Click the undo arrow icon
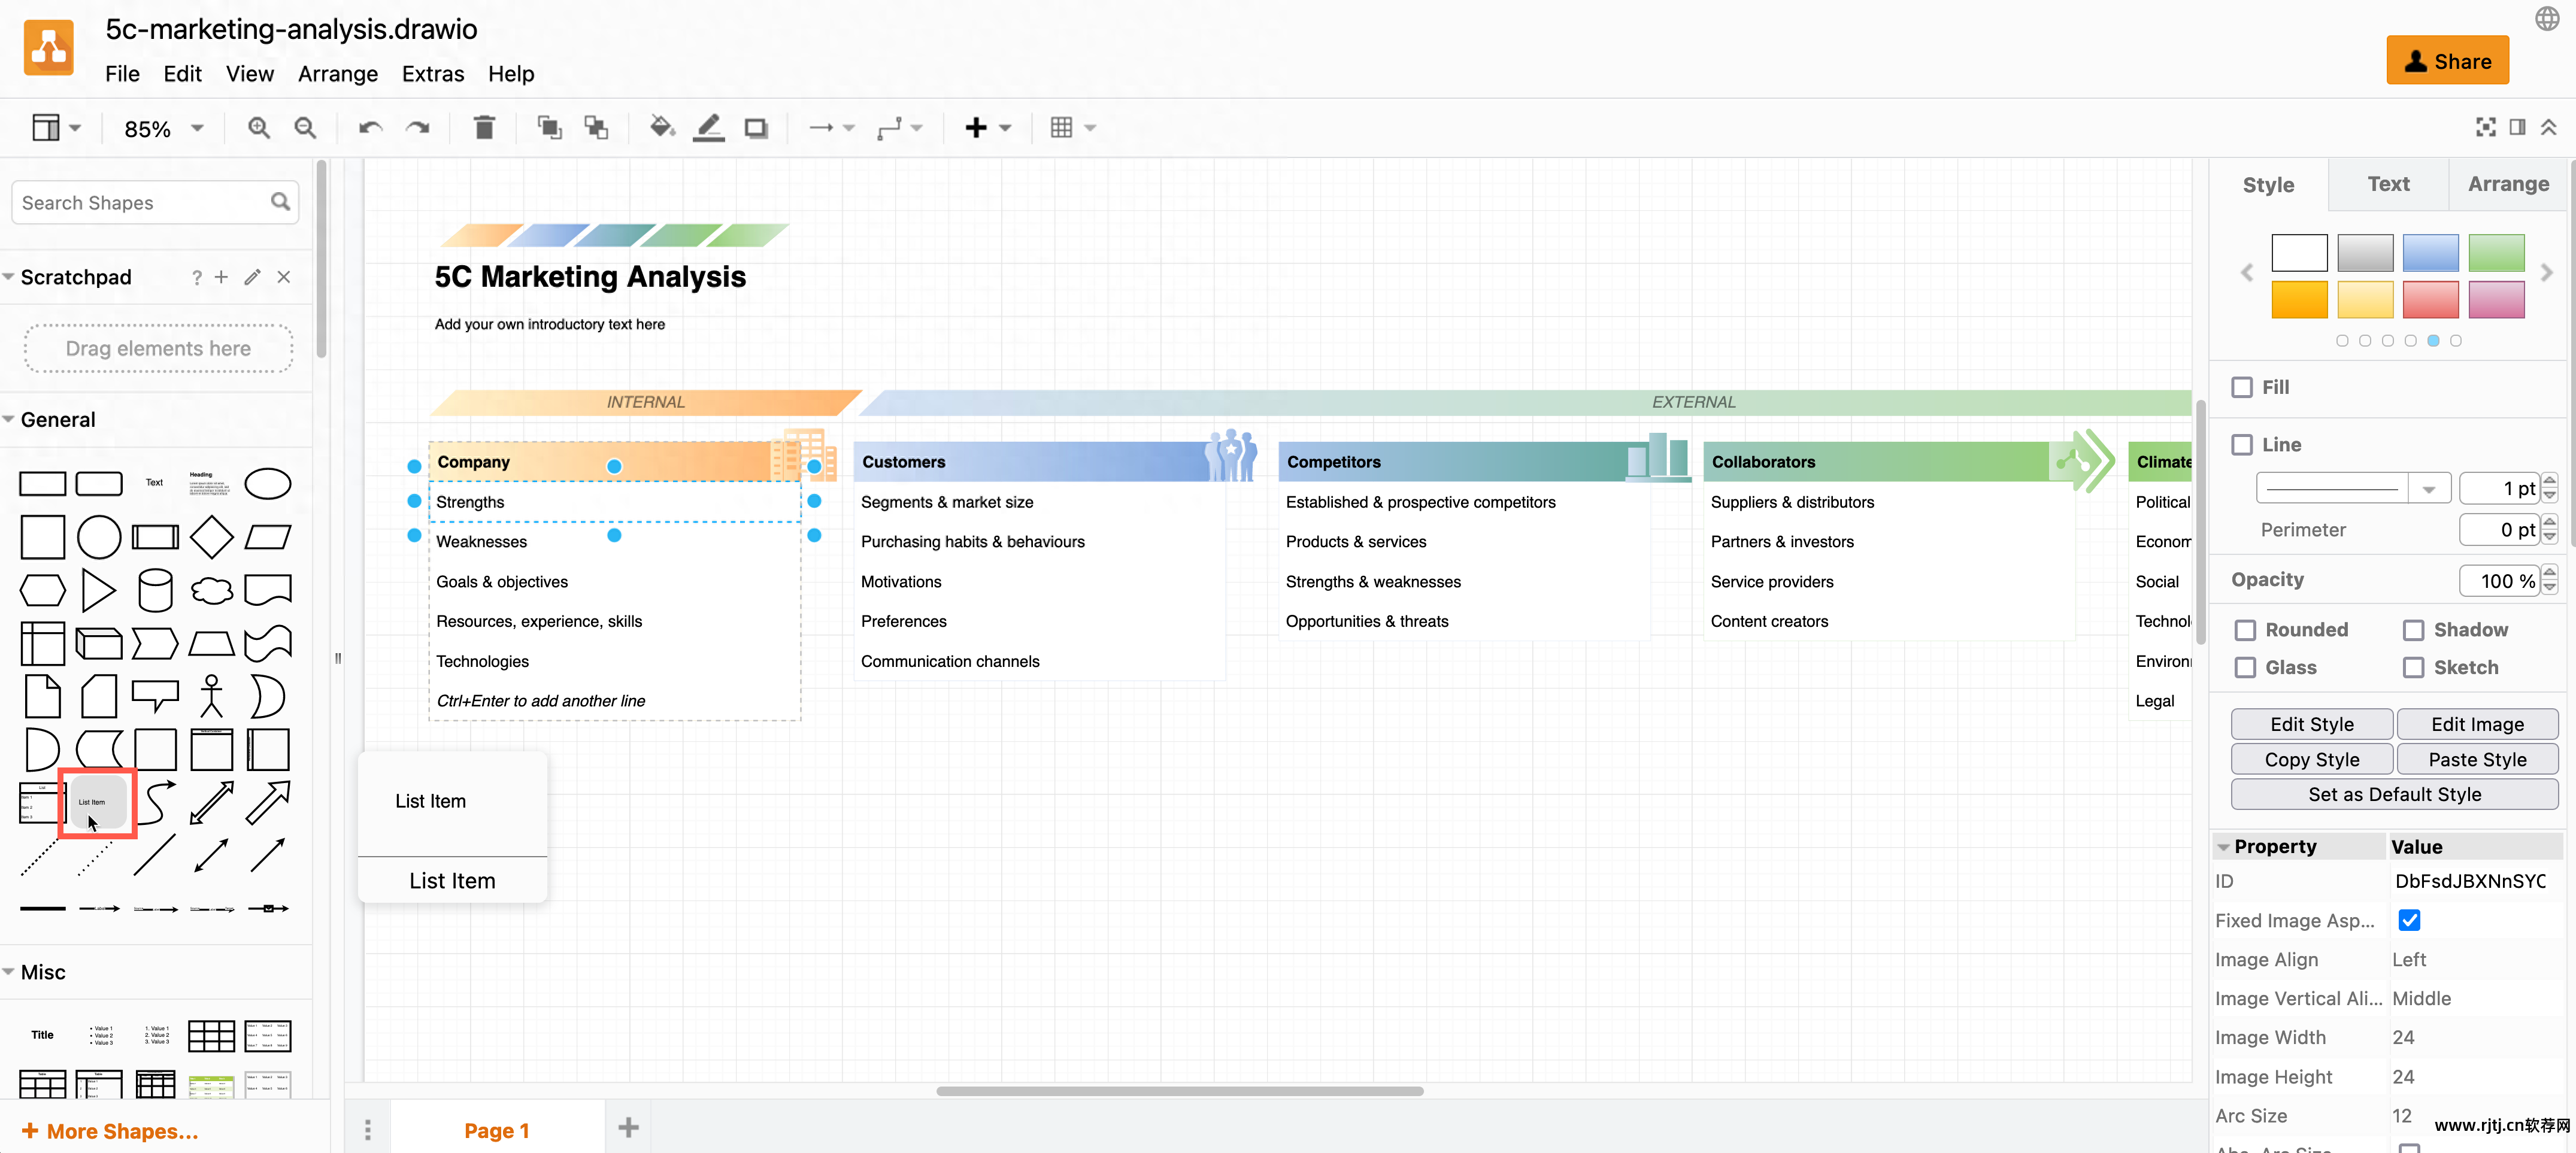This screenshot has width=2576, height=1153. coord(370,128)
